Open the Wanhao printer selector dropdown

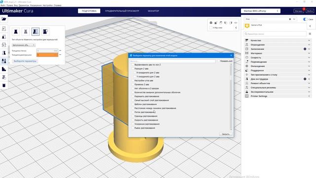[x=261, y=11]
